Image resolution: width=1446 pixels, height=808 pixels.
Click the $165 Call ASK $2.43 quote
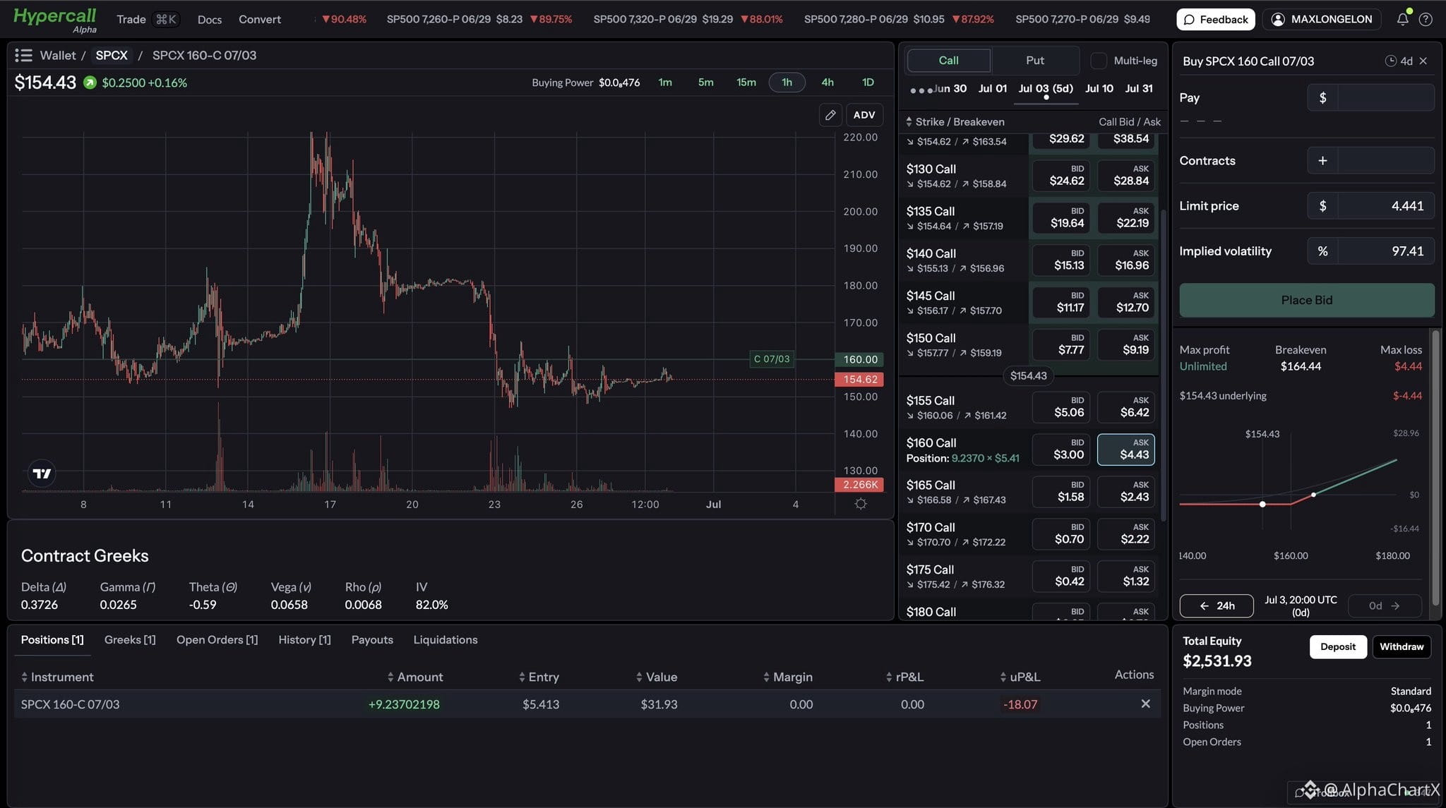tap(1125, 492)
